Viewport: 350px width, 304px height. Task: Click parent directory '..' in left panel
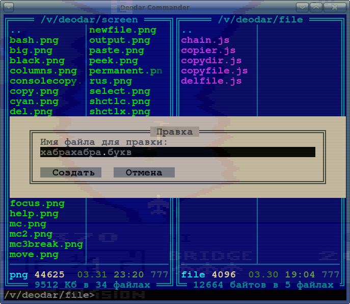tap(16, 31)
